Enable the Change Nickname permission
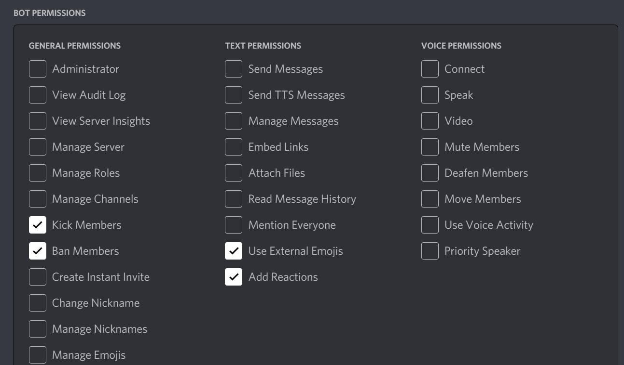This screenshot has height=365, width=624. 37,302
